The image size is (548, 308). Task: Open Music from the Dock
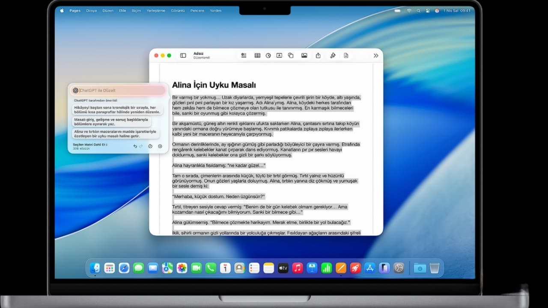pos(298,268)
